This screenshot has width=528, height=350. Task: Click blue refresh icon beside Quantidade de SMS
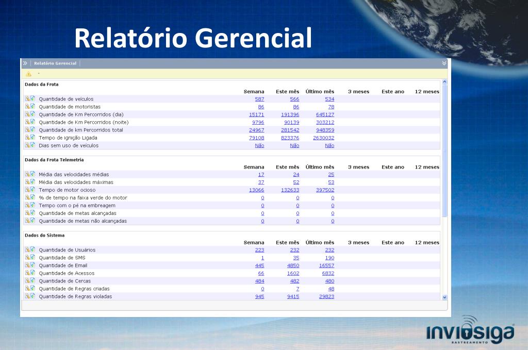click(32, 257)
